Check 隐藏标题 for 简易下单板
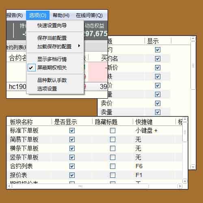The height and width of the screenshot is (203, 203). (x=112, y=140)
